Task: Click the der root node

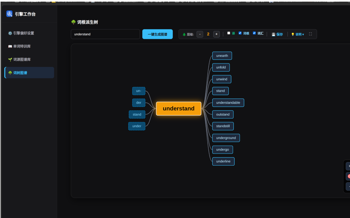Action: [x=139, y=103]
